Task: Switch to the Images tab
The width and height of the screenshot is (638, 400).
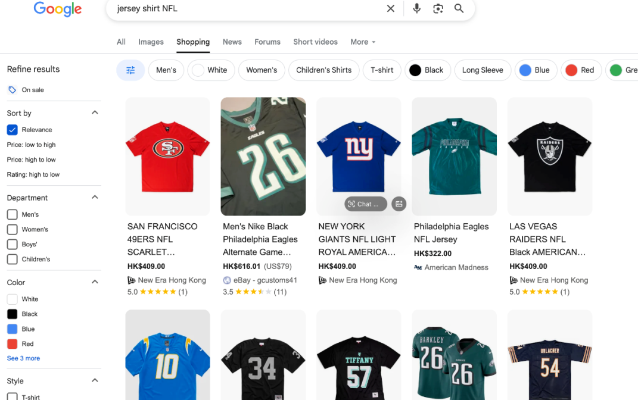Action: (x=151, y=42)
